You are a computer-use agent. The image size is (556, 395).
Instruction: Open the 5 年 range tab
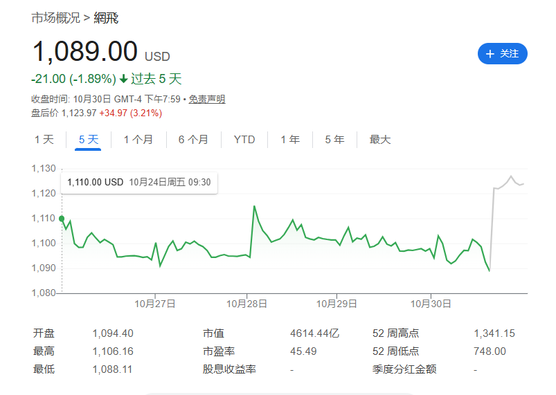334,140
